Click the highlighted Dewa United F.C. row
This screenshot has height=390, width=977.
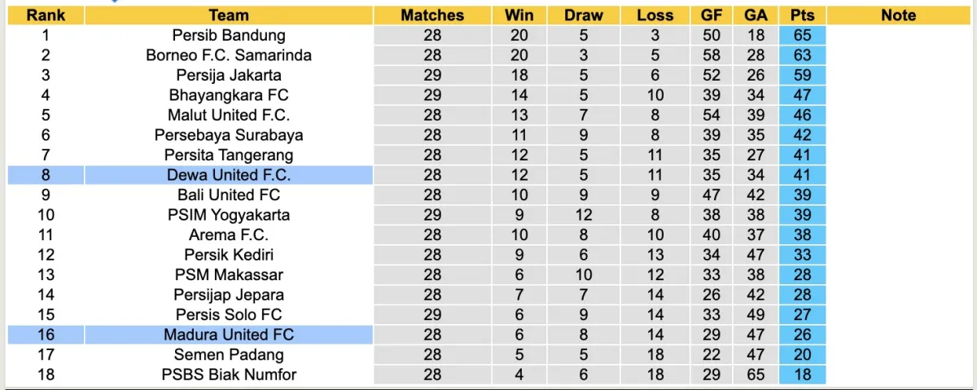229,175
